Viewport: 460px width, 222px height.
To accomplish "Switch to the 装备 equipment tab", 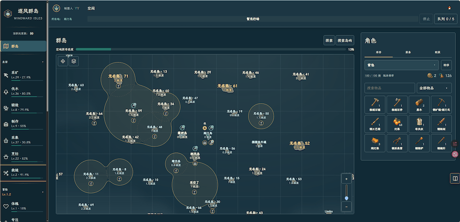I will coord(408,52).
